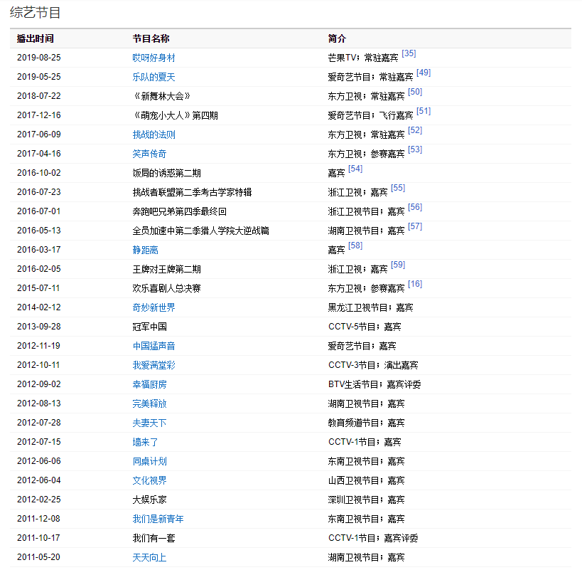Click citation reference [35]
The width and height of the screenshot is (582, 570).
[409, 53]
